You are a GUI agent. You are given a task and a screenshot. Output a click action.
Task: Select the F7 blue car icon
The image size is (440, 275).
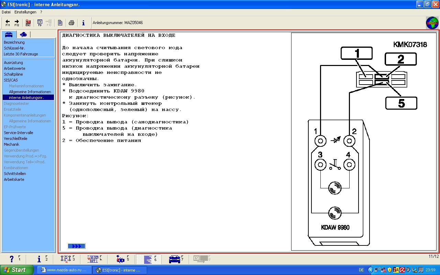[175, 259]
